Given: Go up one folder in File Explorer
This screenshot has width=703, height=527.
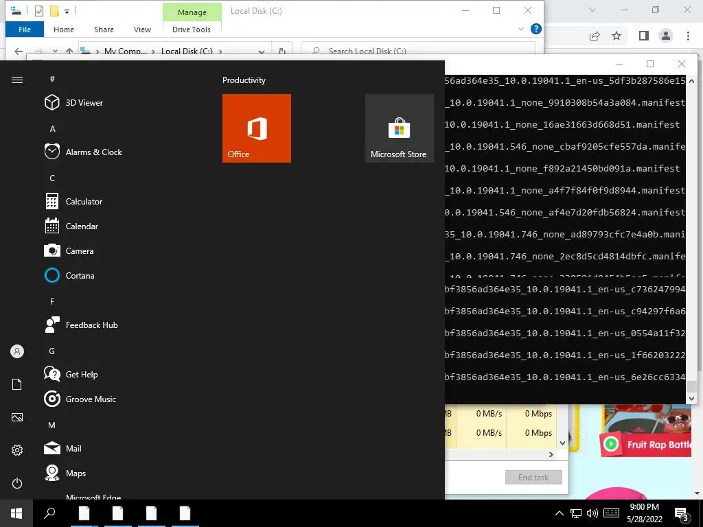Looking at the screenshot, I should (69, 51).
